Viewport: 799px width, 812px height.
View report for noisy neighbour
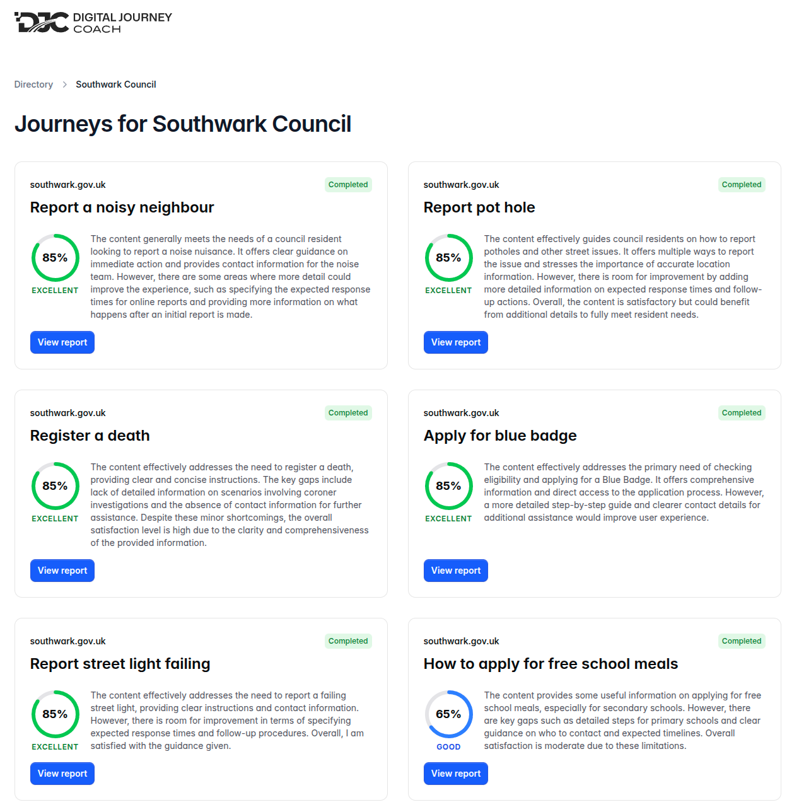tap(62, 342)
